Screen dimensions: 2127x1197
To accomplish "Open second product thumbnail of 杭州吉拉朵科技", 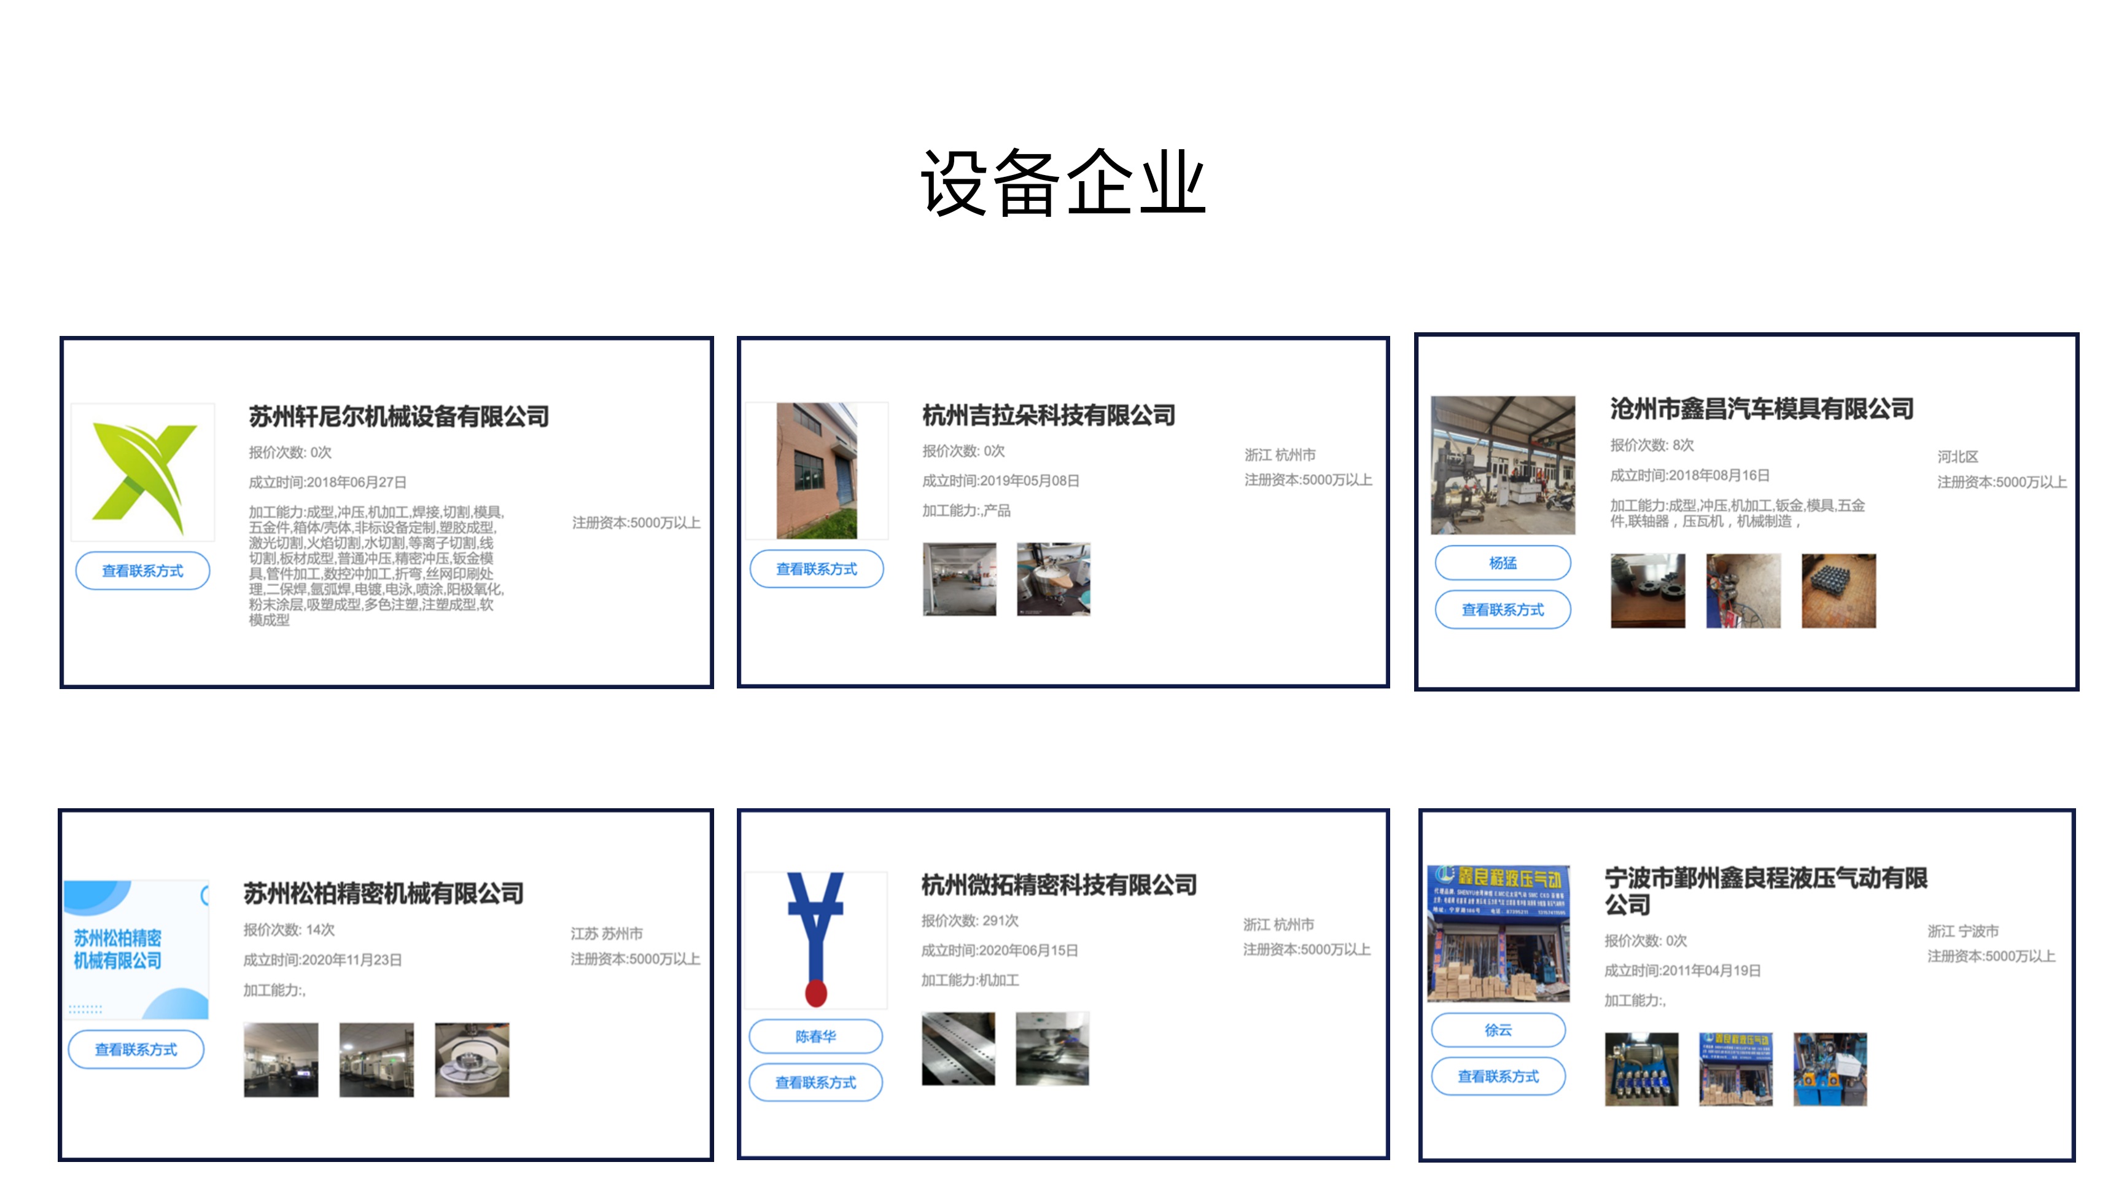I will click(1054, 579).
